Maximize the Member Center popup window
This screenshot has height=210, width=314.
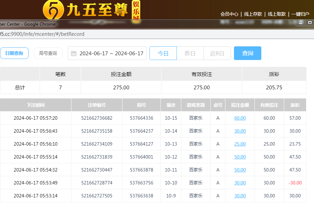pos(310,23)
